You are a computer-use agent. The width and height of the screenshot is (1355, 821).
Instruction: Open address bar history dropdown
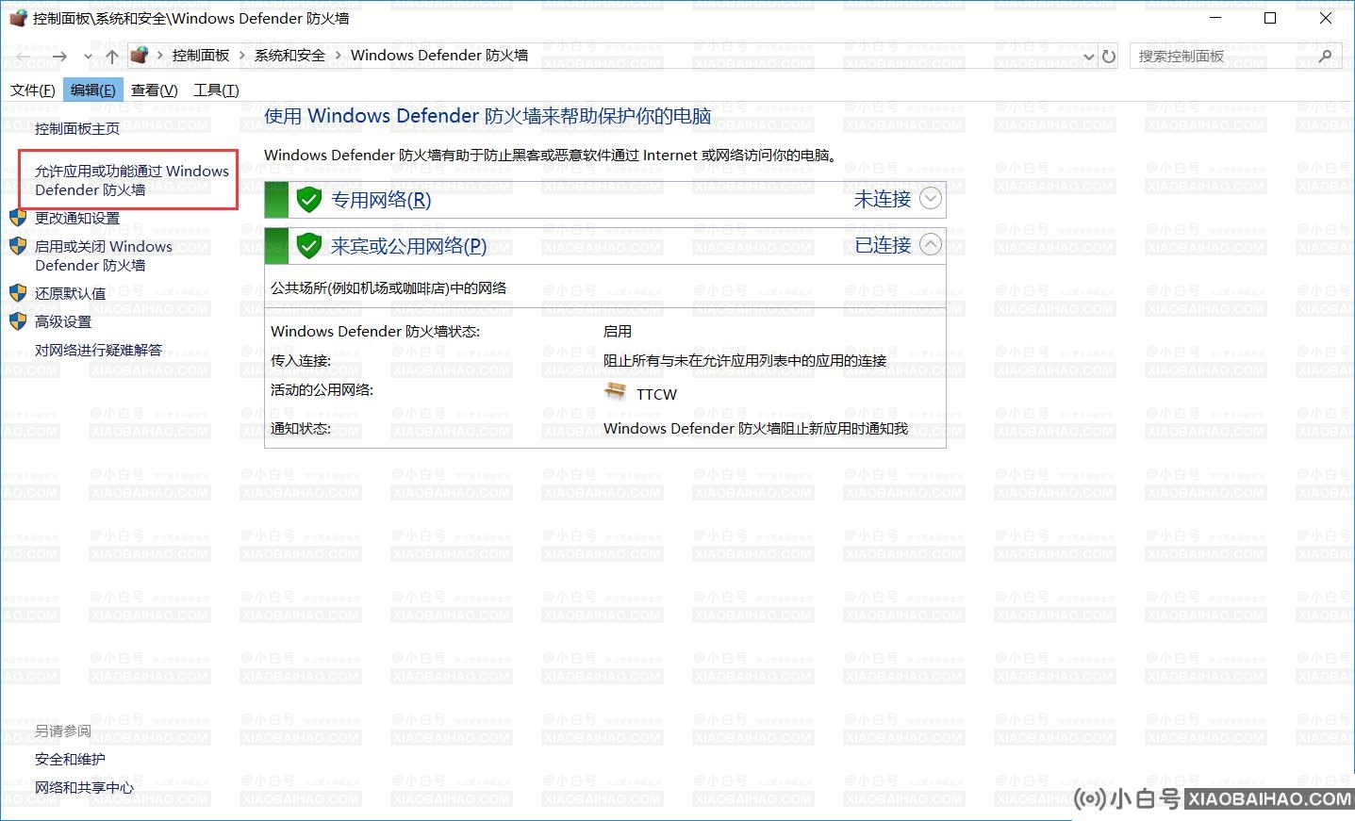click(x=1089, y=57)
